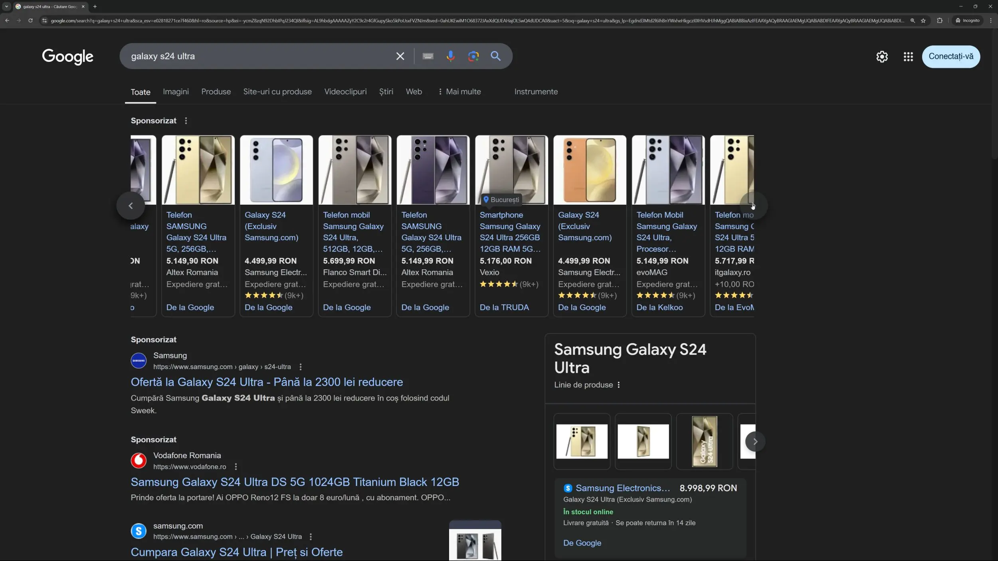Open Site-uri cu produse tab
This screenshot has width=998, height=561.
[277, 92]
